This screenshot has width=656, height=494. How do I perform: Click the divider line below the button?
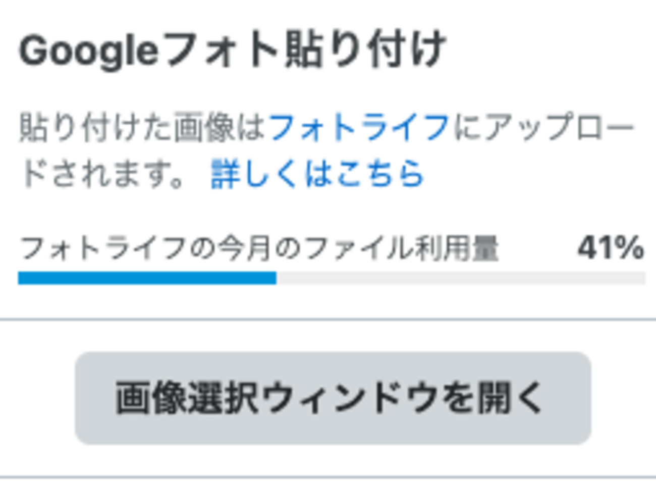(328, 477)
